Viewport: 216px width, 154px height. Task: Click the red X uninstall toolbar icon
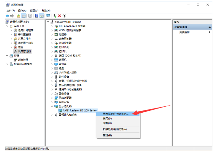coord(60,16)
